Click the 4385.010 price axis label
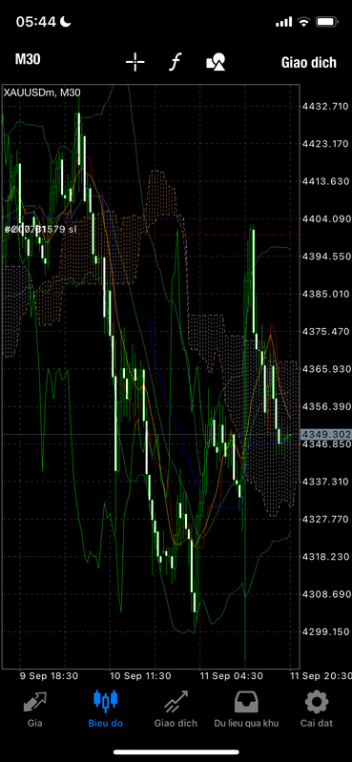Viewport: 352px width, 762px height. 325,294
